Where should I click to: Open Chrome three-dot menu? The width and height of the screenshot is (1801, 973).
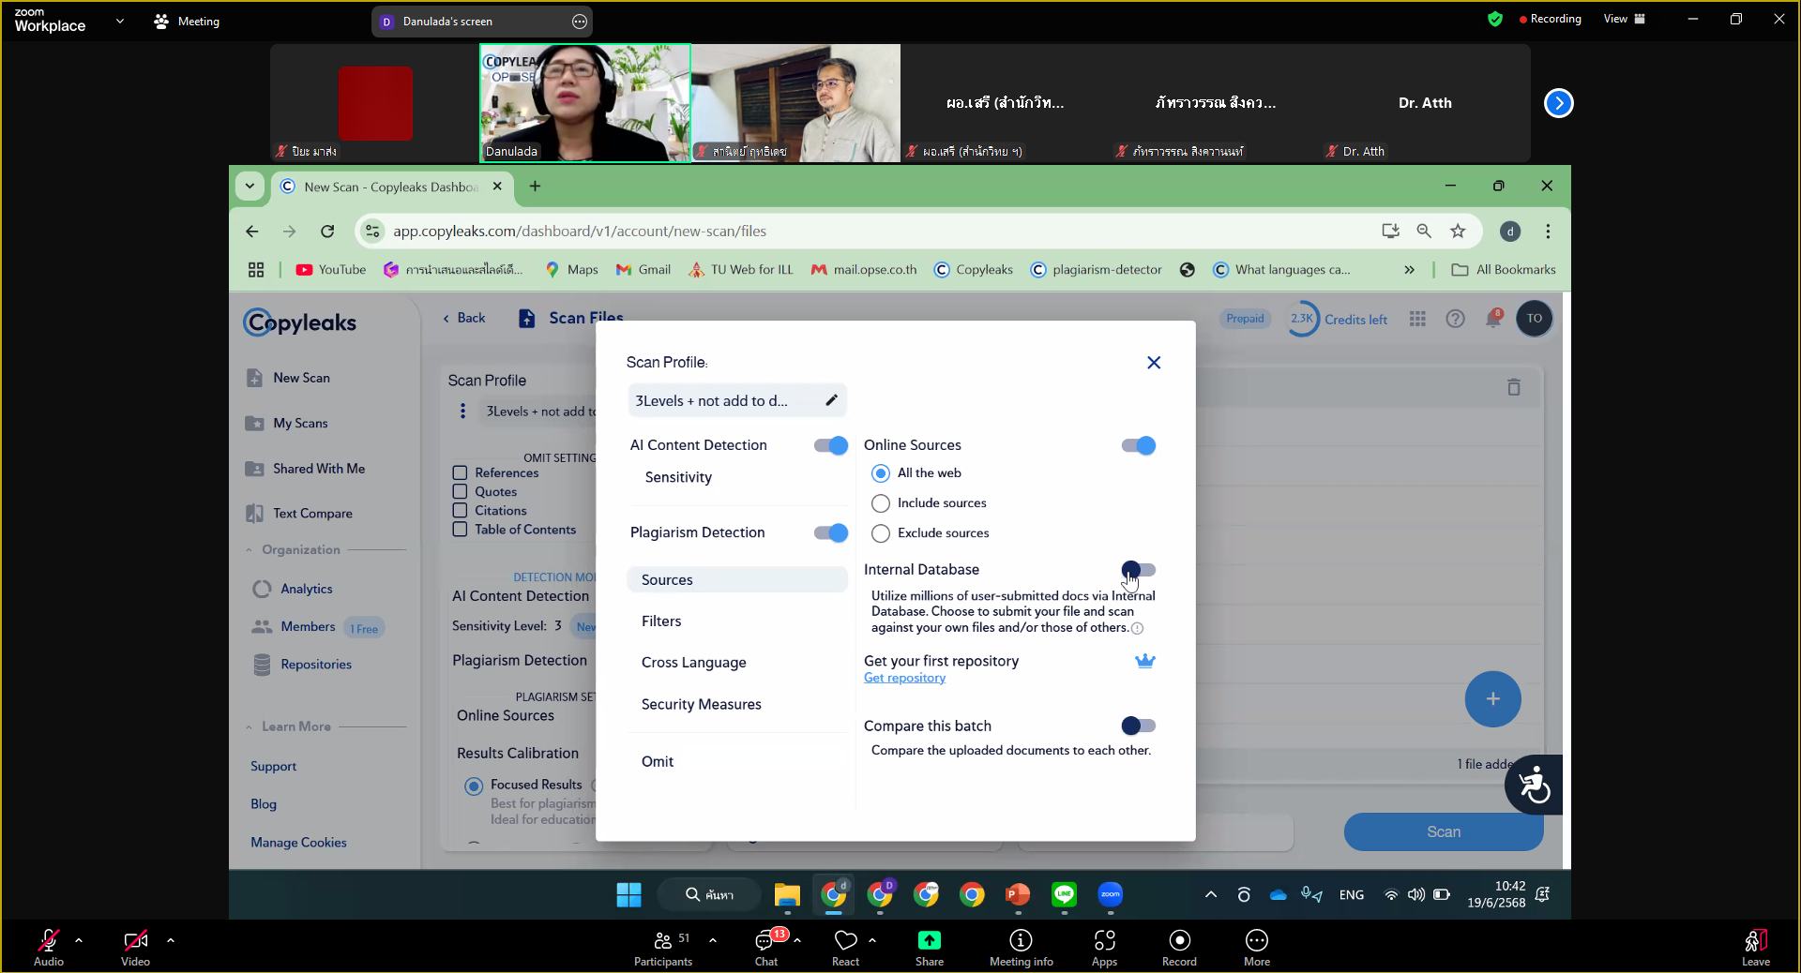pos(1548,232)
